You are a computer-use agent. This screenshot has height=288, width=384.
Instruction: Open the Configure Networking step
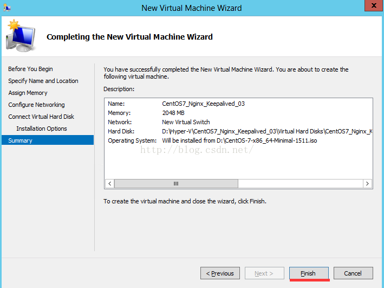36,105
